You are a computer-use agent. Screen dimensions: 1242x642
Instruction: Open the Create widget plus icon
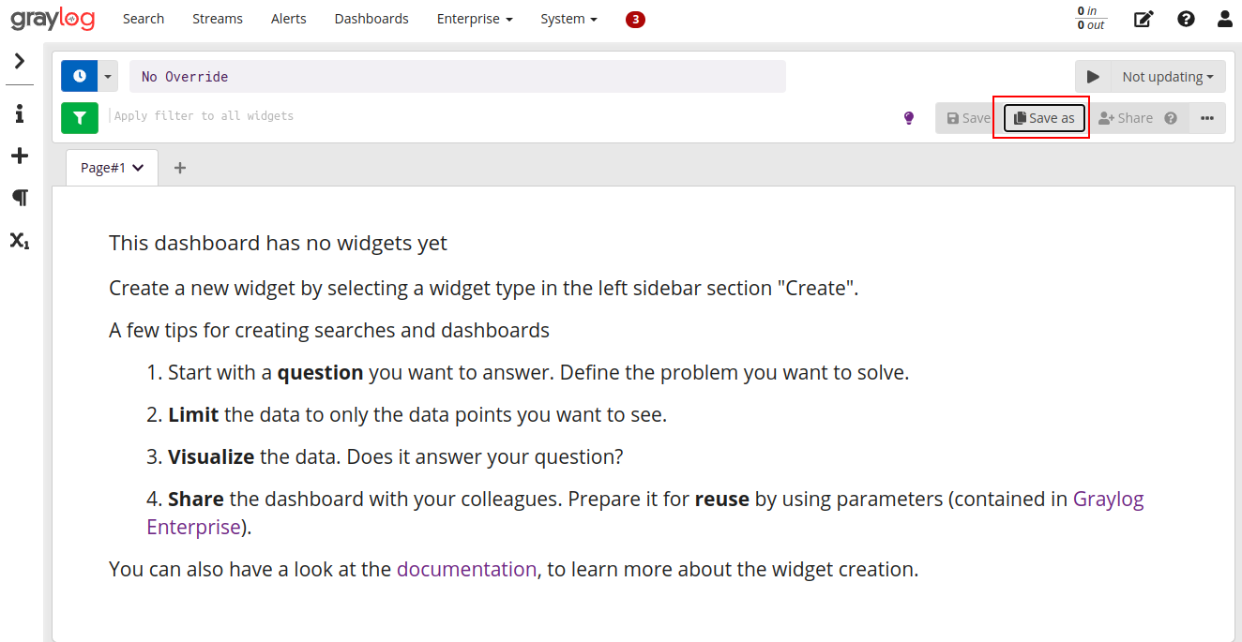20,156
